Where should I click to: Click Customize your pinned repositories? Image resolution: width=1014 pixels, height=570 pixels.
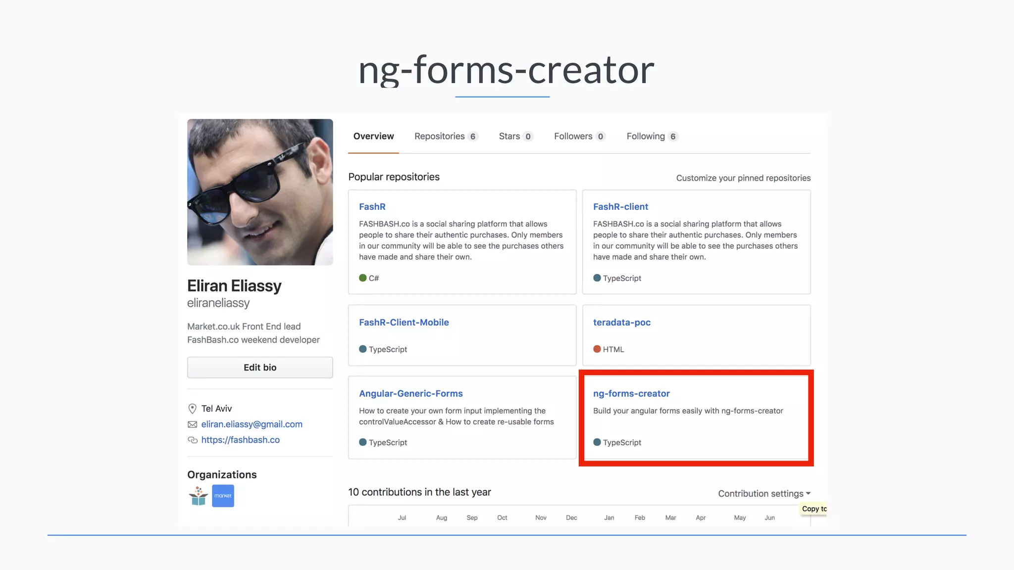click(743, 178)
